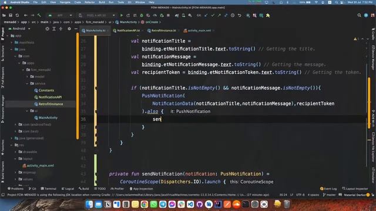This screenshot has height=211, width=376.
Task: Collapse the service folder
Action: [28, 83]
